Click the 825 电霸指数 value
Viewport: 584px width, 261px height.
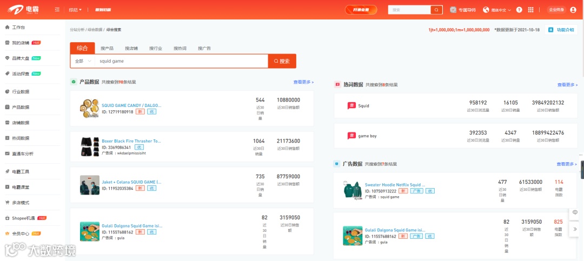(558, 222)
